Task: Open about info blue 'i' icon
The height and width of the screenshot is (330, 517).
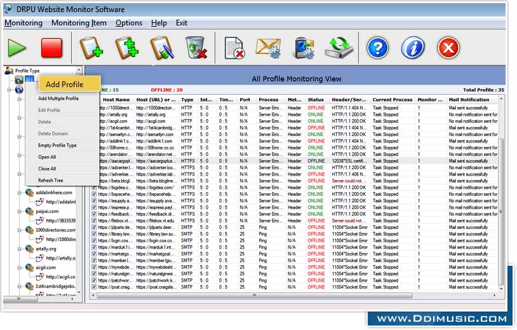Action: coord(412,48)
